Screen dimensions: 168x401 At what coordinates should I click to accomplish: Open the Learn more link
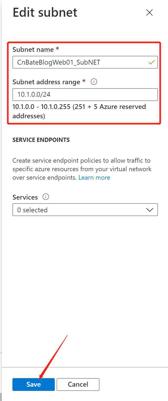click(x=94, y=178)
